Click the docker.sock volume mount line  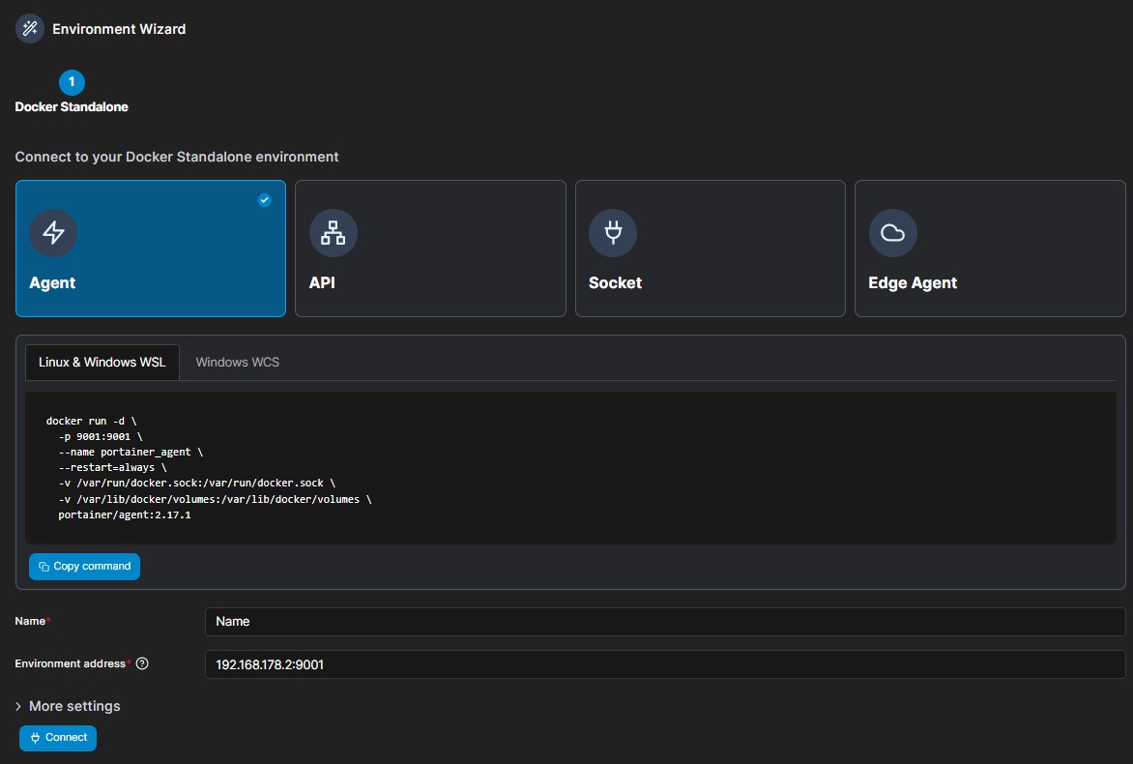tap(197, 483)
